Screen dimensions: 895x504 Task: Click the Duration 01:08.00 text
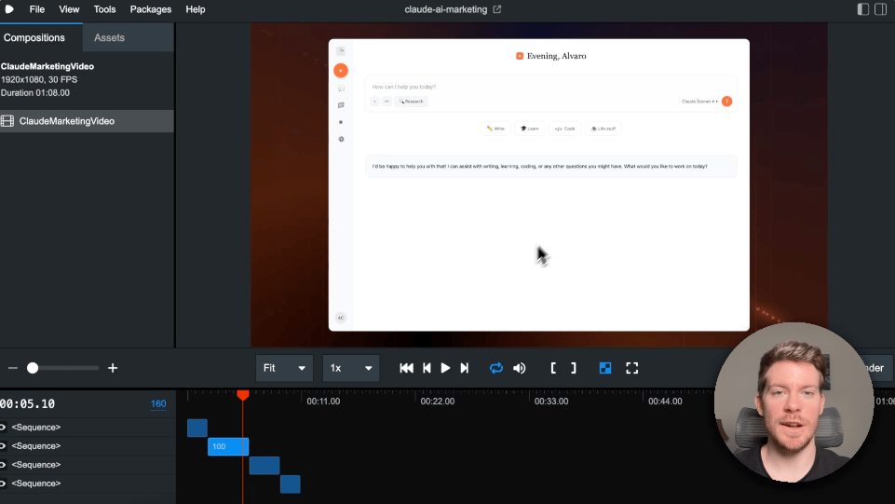(x=34, y=92)
